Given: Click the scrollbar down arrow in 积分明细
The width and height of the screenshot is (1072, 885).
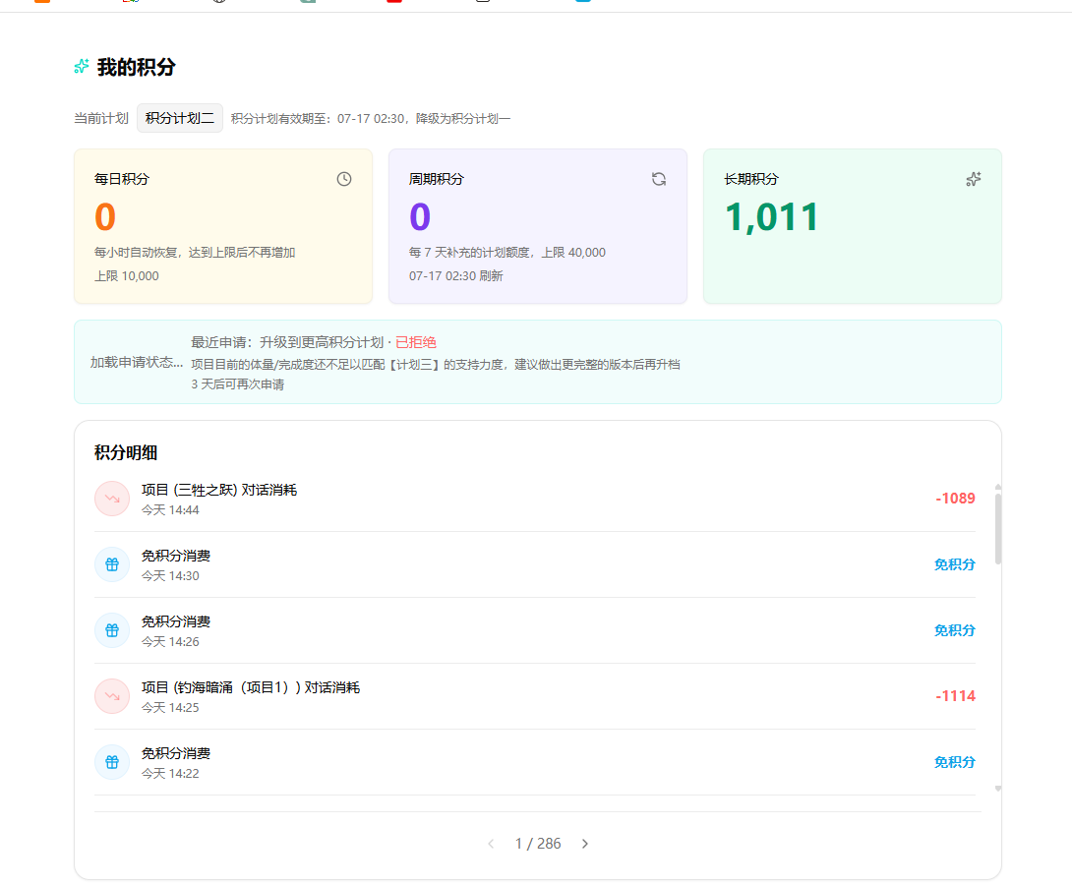Looking at the screenshot, I should pyautogui.click(x=998, y=789).
